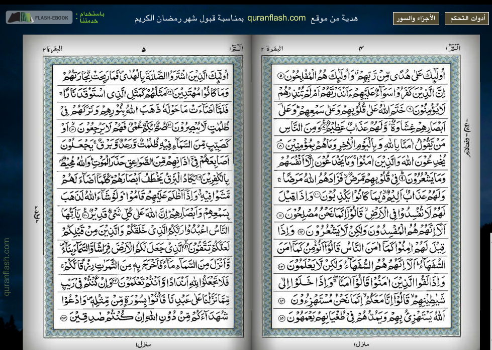The width and height of the screenshot is (492, 350).
Task: Click verse marker 23 ending the left page
Action: point(64,318)
